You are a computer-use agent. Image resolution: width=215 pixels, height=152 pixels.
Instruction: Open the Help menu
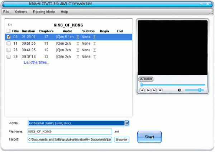64,12
